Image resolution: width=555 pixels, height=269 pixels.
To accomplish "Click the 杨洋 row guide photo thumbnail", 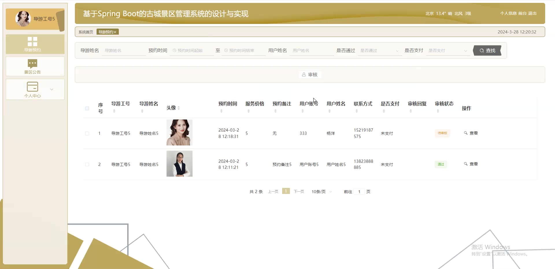I will tap(180, 132).
